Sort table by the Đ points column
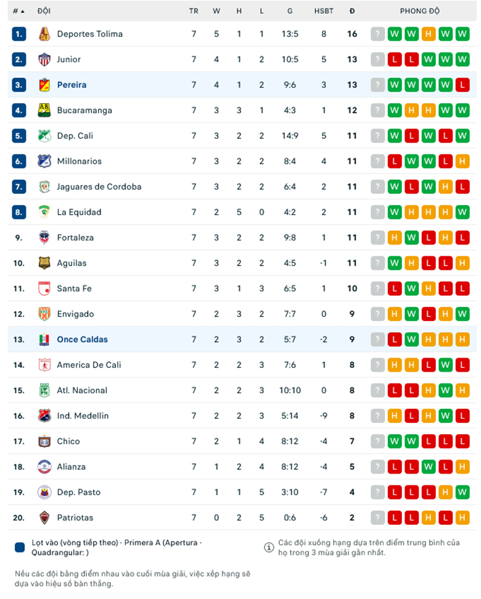This screenshot has height=599, width=481. point(351,10)
